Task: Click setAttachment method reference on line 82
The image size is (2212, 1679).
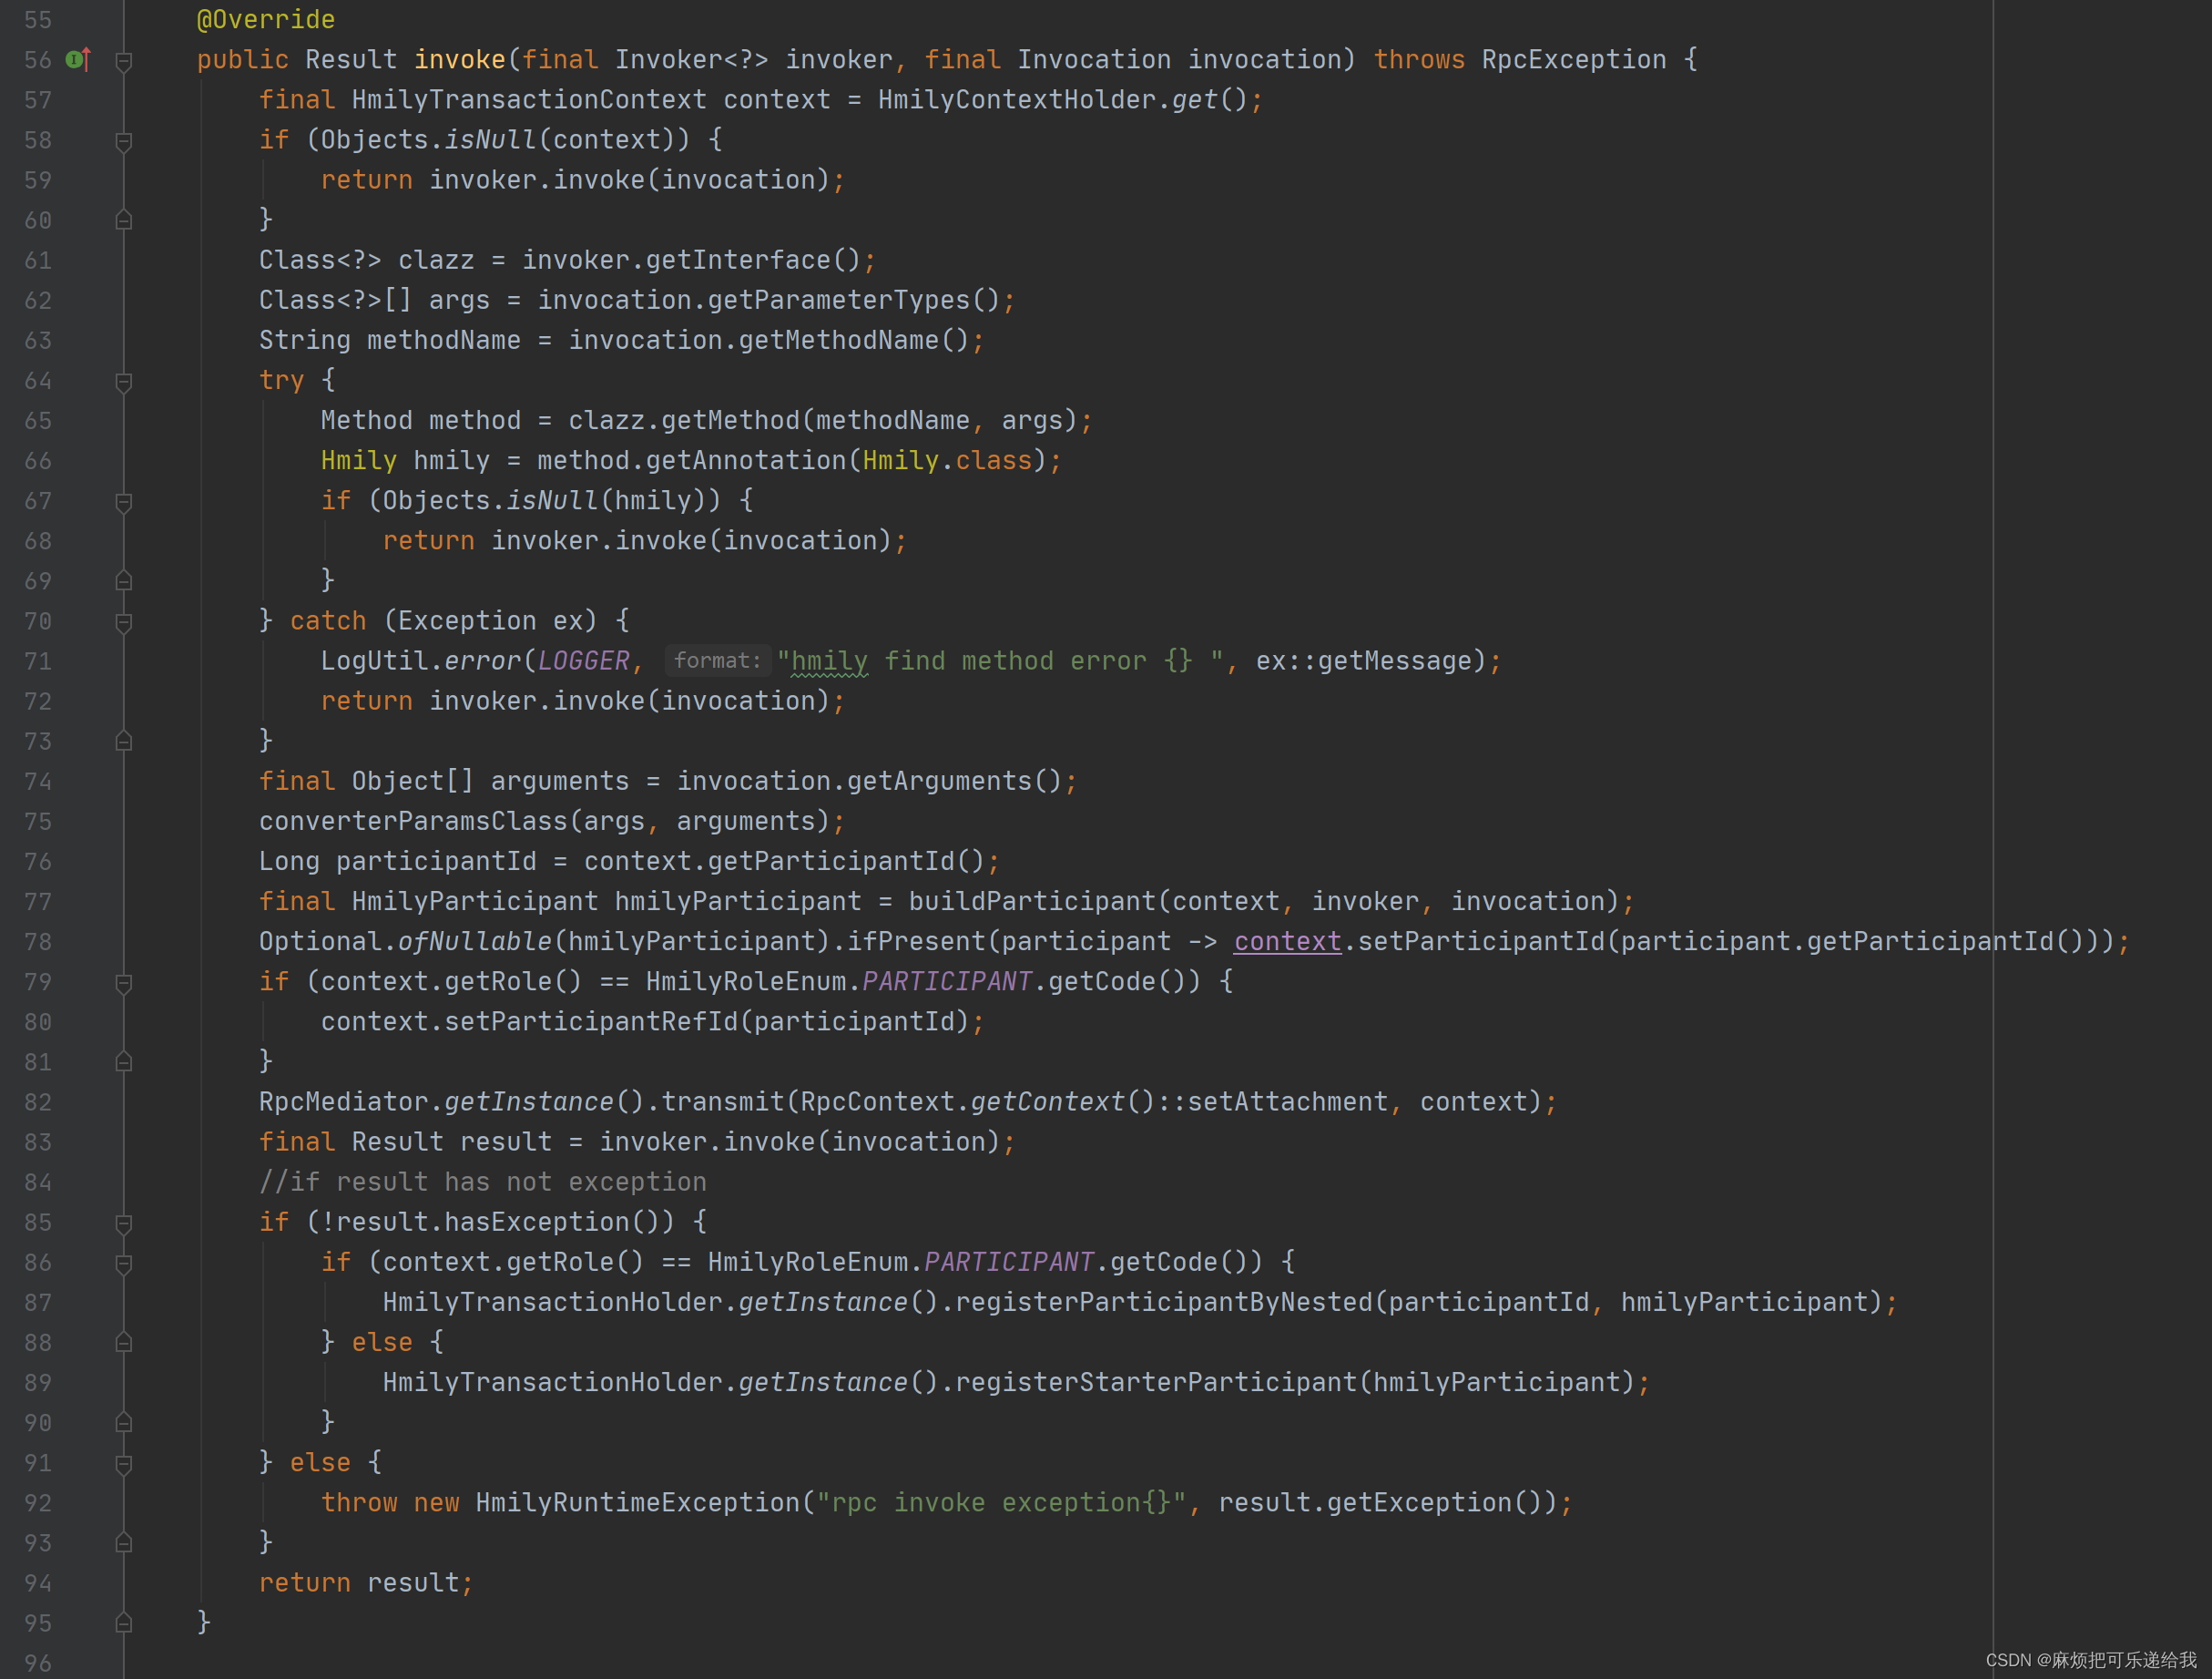Action: (1288, 1101)
